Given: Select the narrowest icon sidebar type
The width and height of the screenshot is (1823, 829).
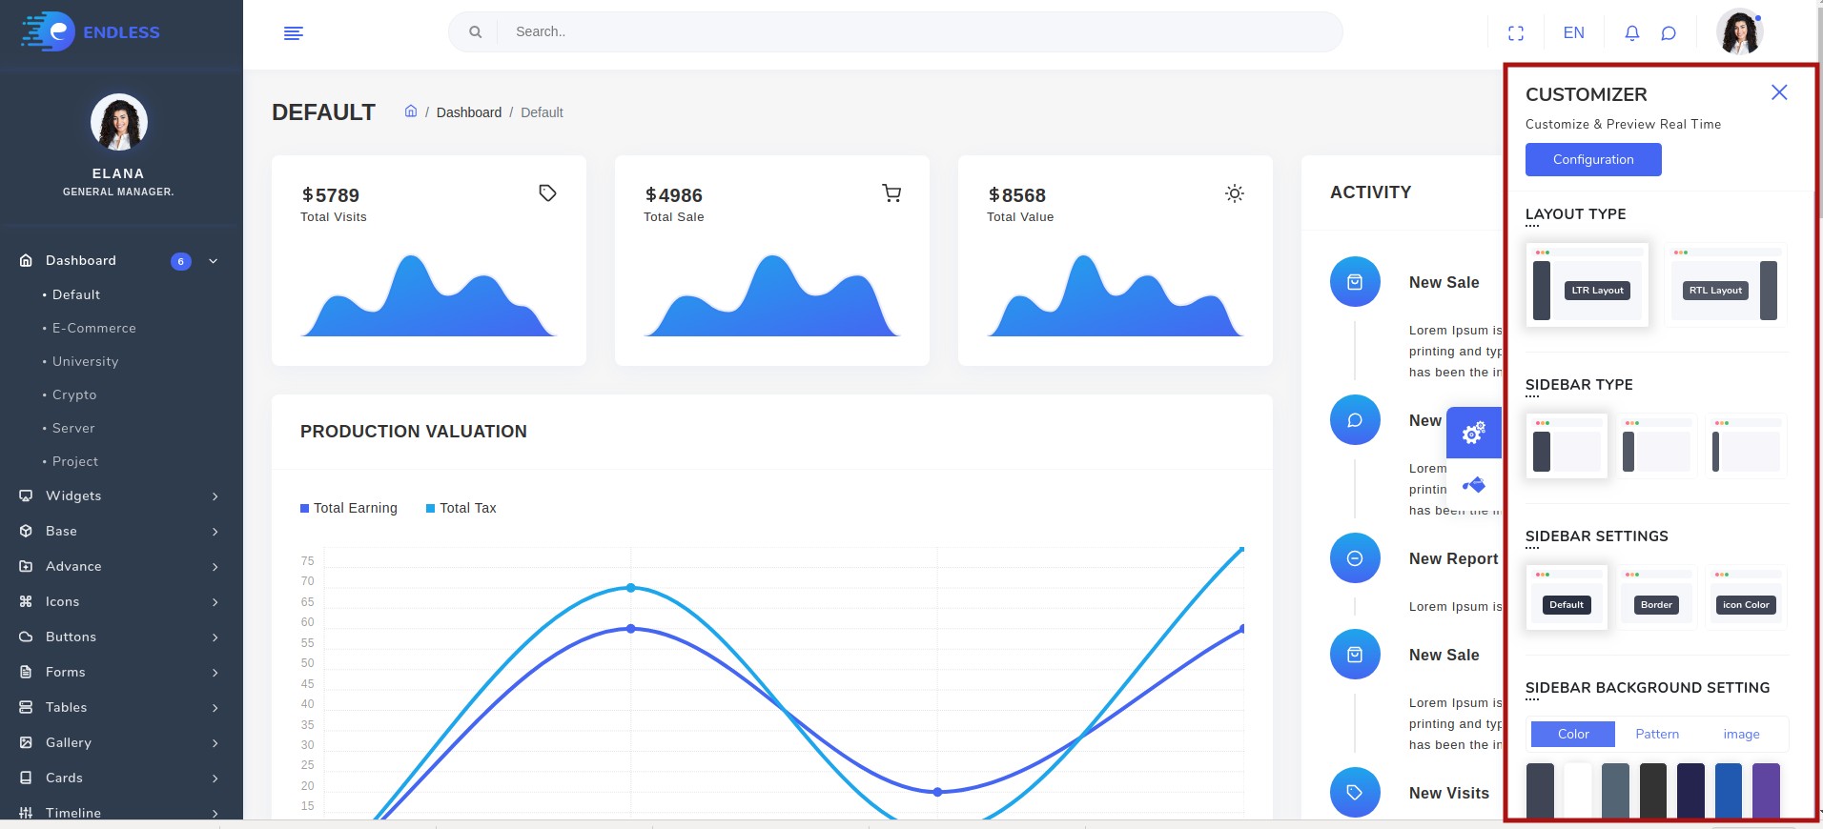Looking at the screenshot, I should coord(1746,446).
